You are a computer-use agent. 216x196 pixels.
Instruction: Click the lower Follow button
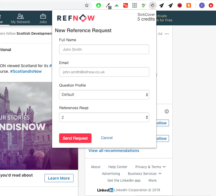point(162,138)
